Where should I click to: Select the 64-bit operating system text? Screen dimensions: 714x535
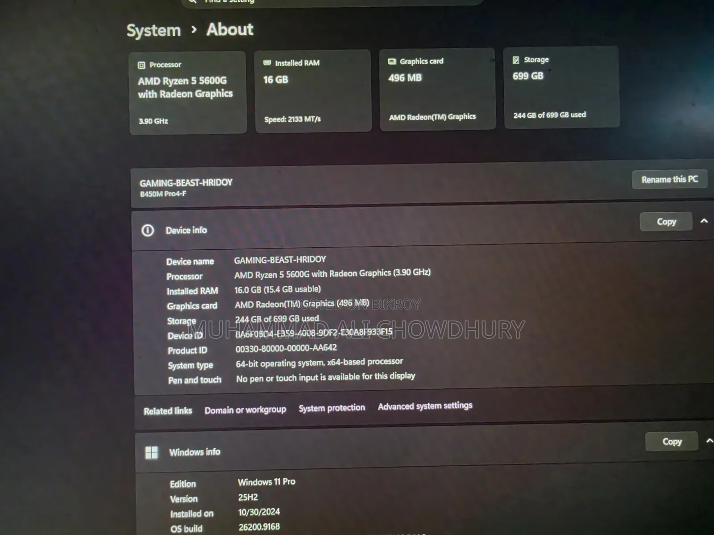click(x=319, y=362)
